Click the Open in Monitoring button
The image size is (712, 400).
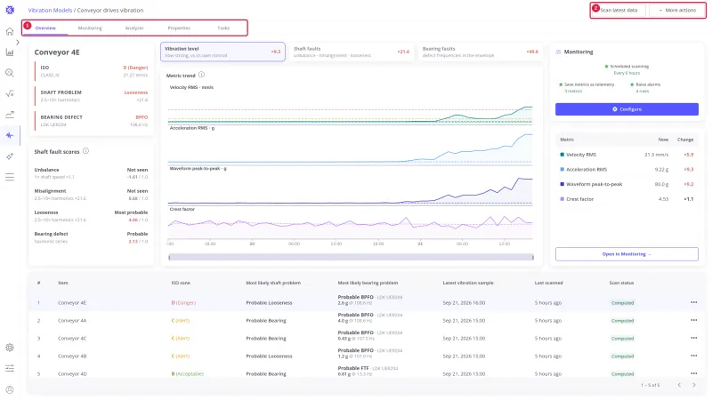627,254
